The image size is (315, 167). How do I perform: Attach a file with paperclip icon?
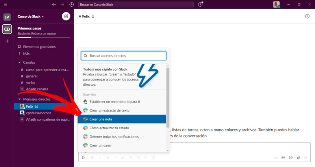pyautogui.click(x=298, y=158)
